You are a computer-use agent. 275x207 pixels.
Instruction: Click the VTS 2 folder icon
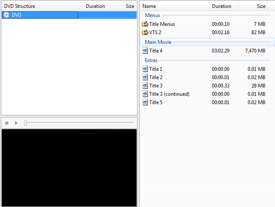[145, 32]
